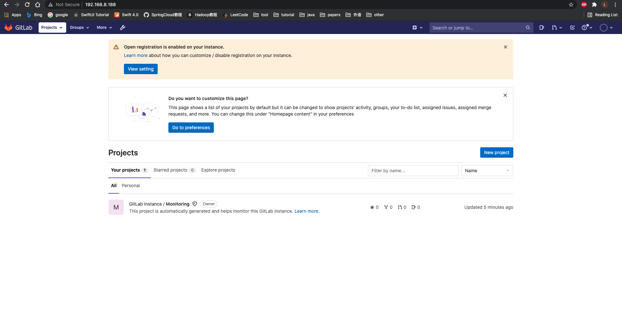Follow the Learn more link in project description
Image resolution: width=622 pixels, height=327 pixels.
pos(306,211)
